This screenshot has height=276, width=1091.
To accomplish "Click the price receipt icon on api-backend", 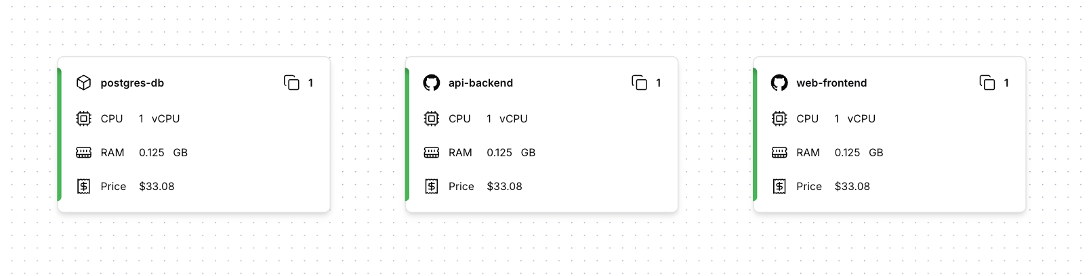I will 431,186.
